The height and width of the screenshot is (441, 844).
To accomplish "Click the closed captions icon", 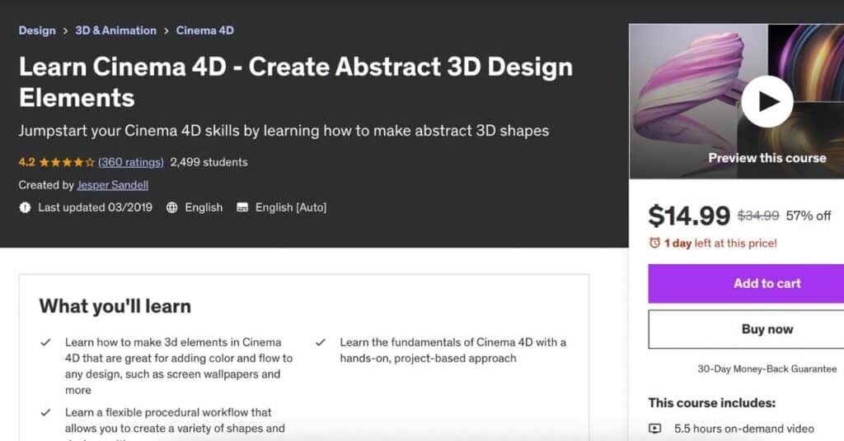I will pos(242,208).
